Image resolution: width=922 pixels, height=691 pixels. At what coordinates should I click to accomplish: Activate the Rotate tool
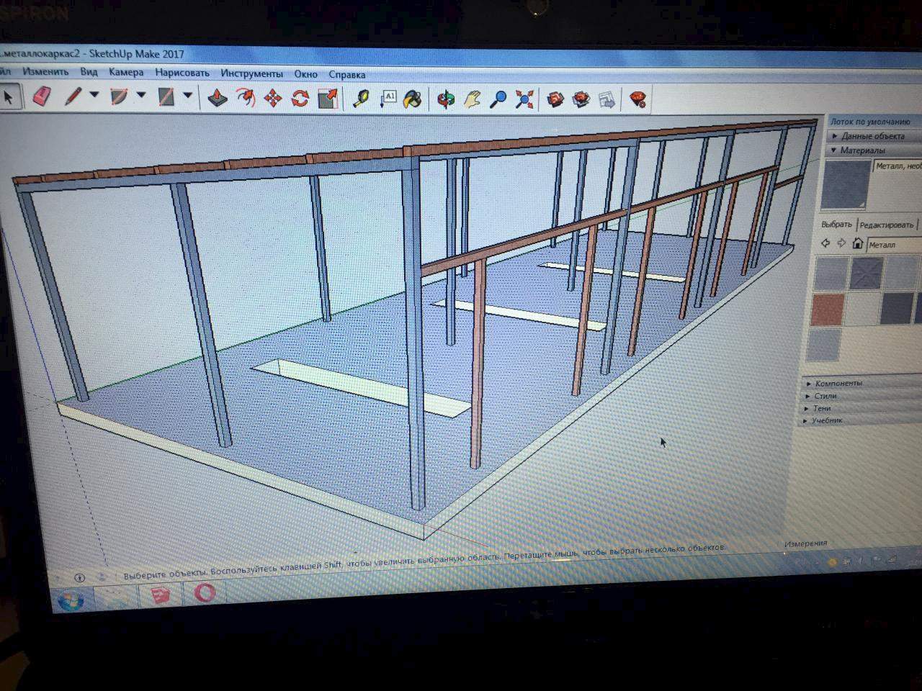(300, 98)
